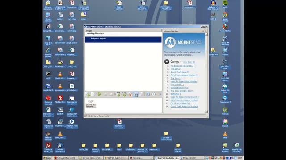The image size is (286, 160).
Task: Open the Camtasia Studio 7 desktop icon
Action: [225, 148]
